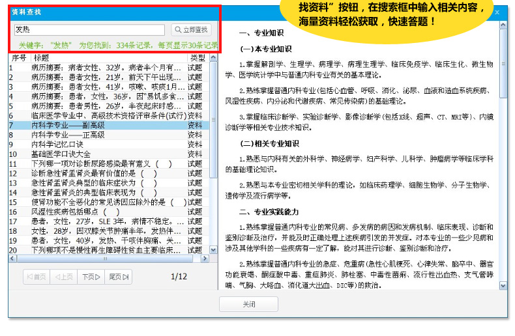The image size is (515, 336).
Task: Close the dialog with 关闭 button
Action: pos(248,305)
